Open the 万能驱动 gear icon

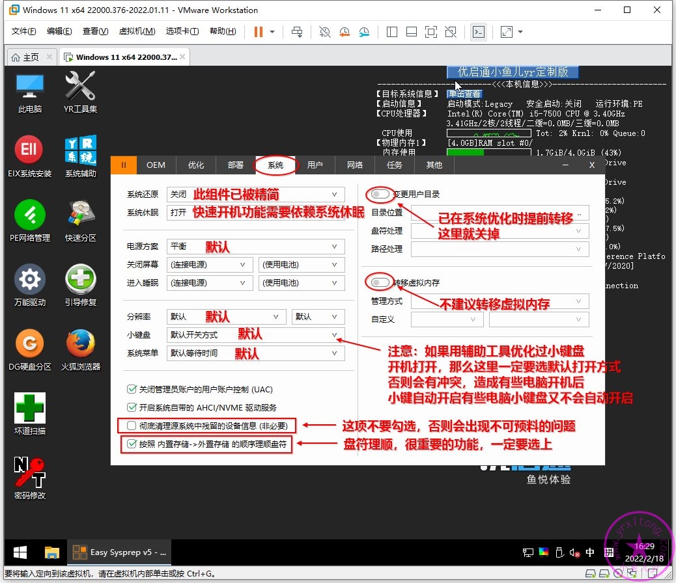coord(30,286)
